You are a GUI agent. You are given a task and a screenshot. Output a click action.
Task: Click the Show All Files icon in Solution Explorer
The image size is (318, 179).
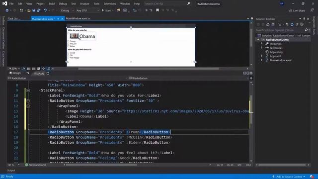click(302, 24)
